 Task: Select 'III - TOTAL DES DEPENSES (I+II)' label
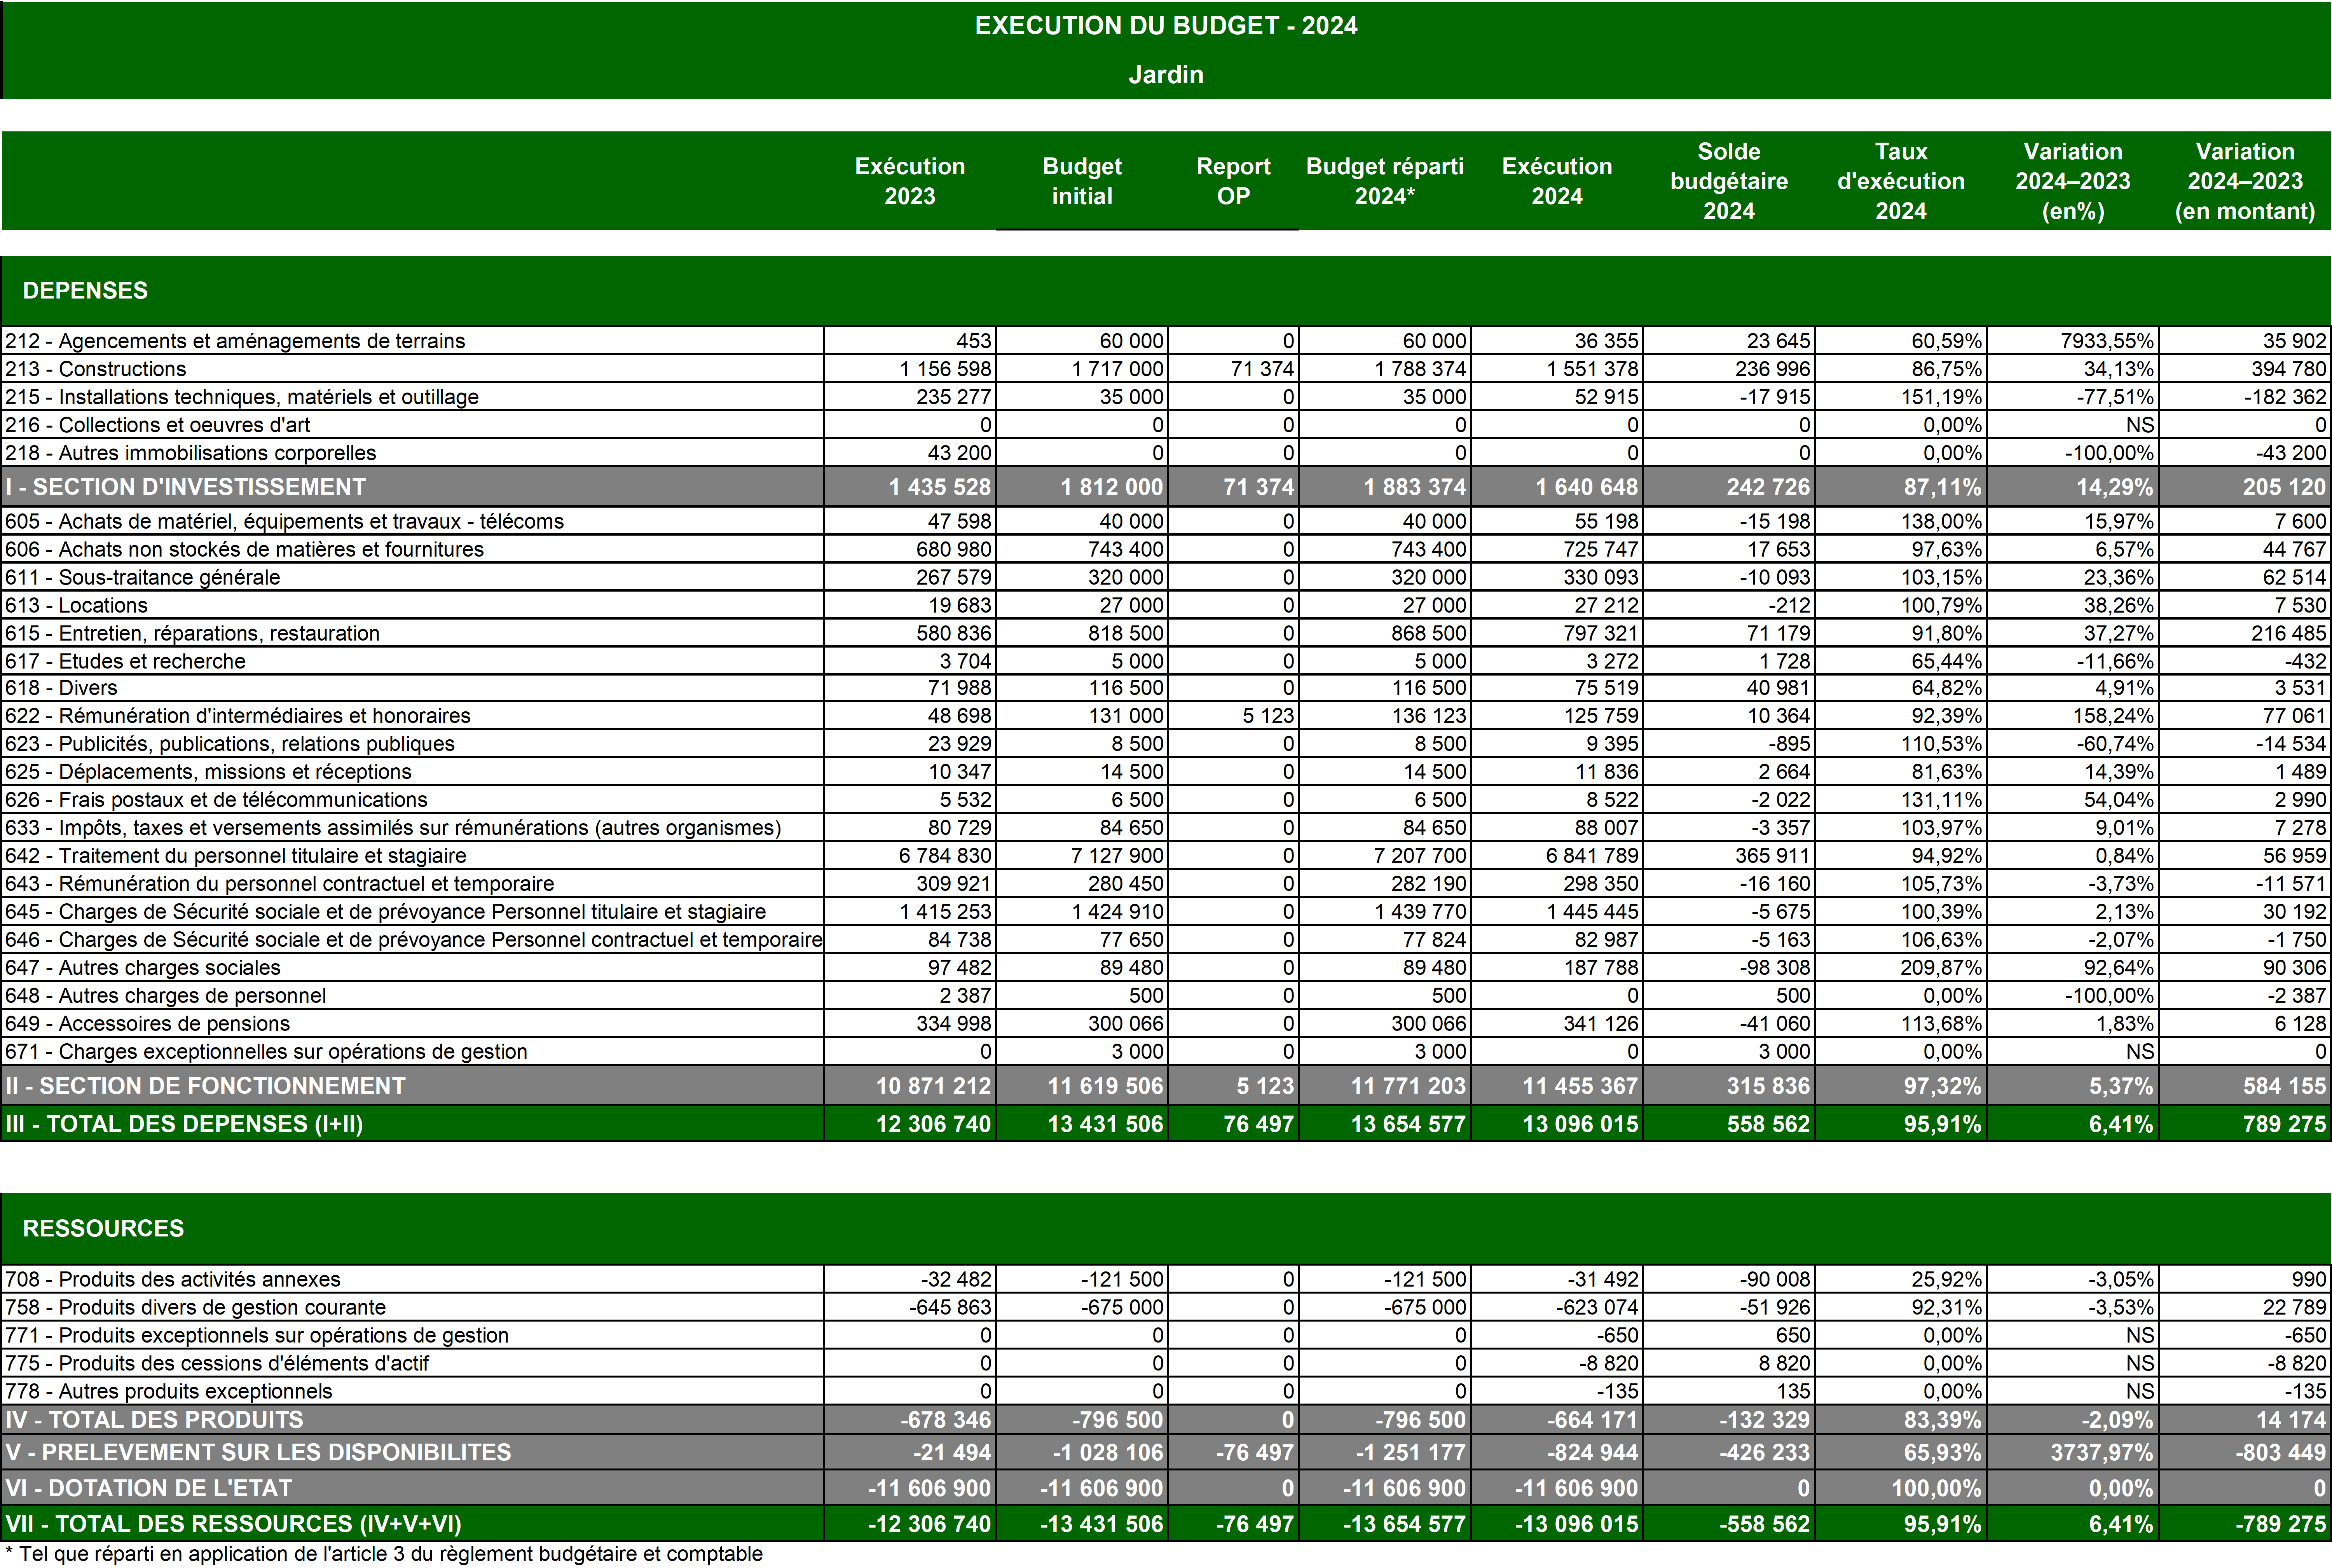[x=184, y=1124]
